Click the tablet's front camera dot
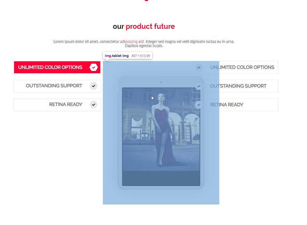 (161, 82)
